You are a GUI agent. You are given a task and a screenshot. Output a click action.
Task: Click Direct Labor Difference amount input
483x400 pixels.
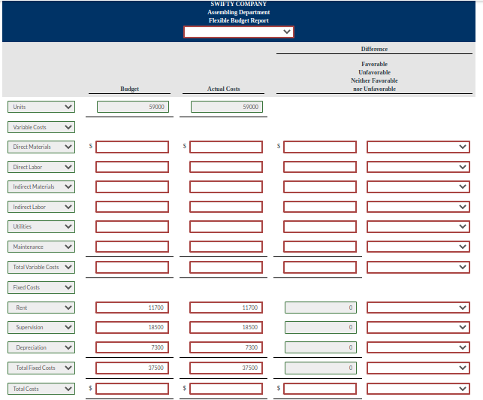[x=320, y=167]
